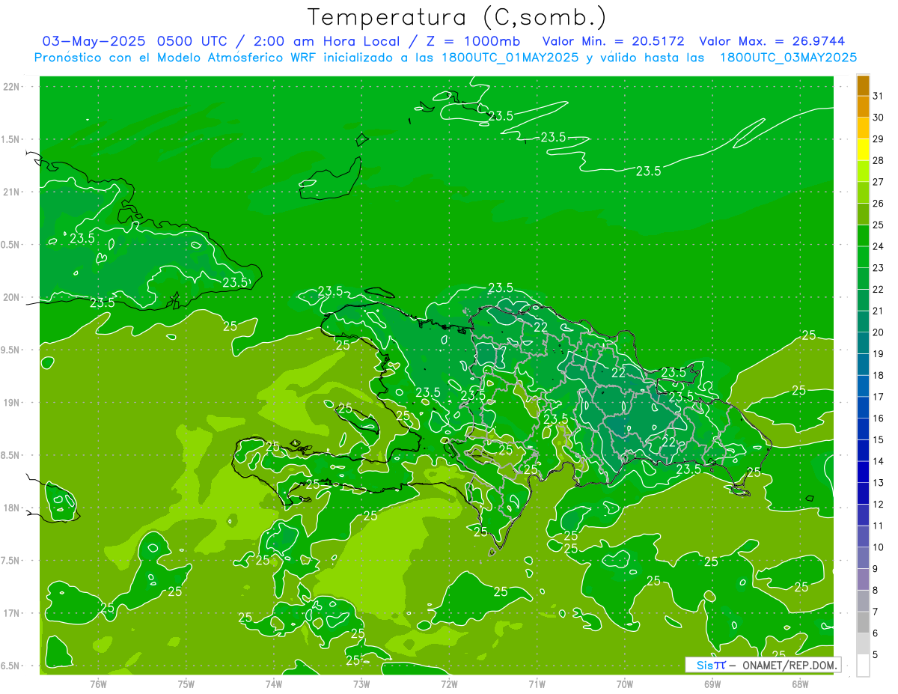Image resolution: width=898 pixels, height=694 pixels.
Task: Pick the gray swatch between 6 and 7
Action: 863,622
